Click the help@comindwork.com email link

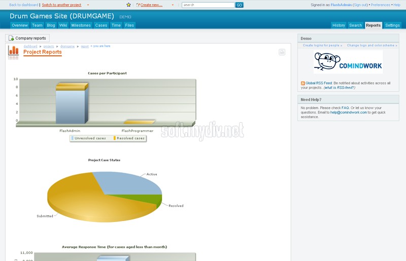(349, 113)
